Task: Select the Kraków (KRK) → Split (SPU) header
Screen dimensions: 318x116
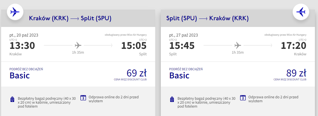Action: click(70, 19)
